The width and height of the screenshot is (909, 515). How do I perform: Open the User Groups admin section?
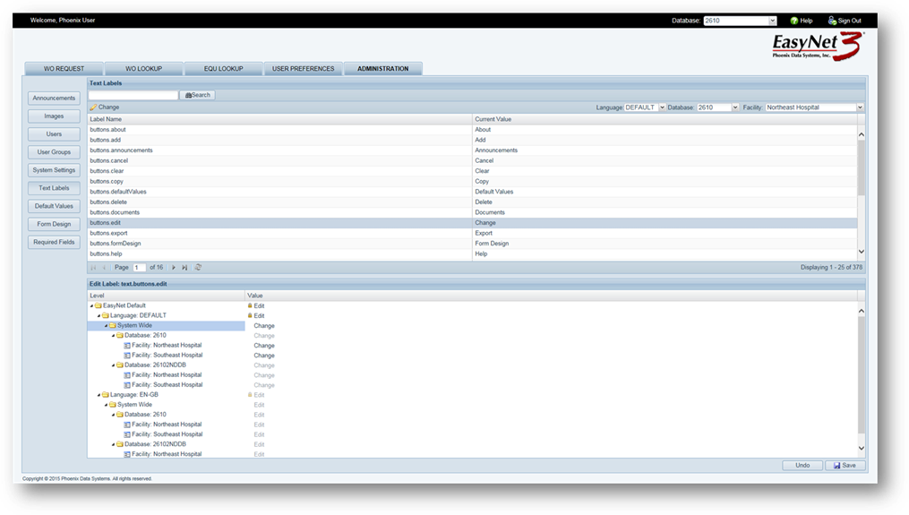coord(54,152)
